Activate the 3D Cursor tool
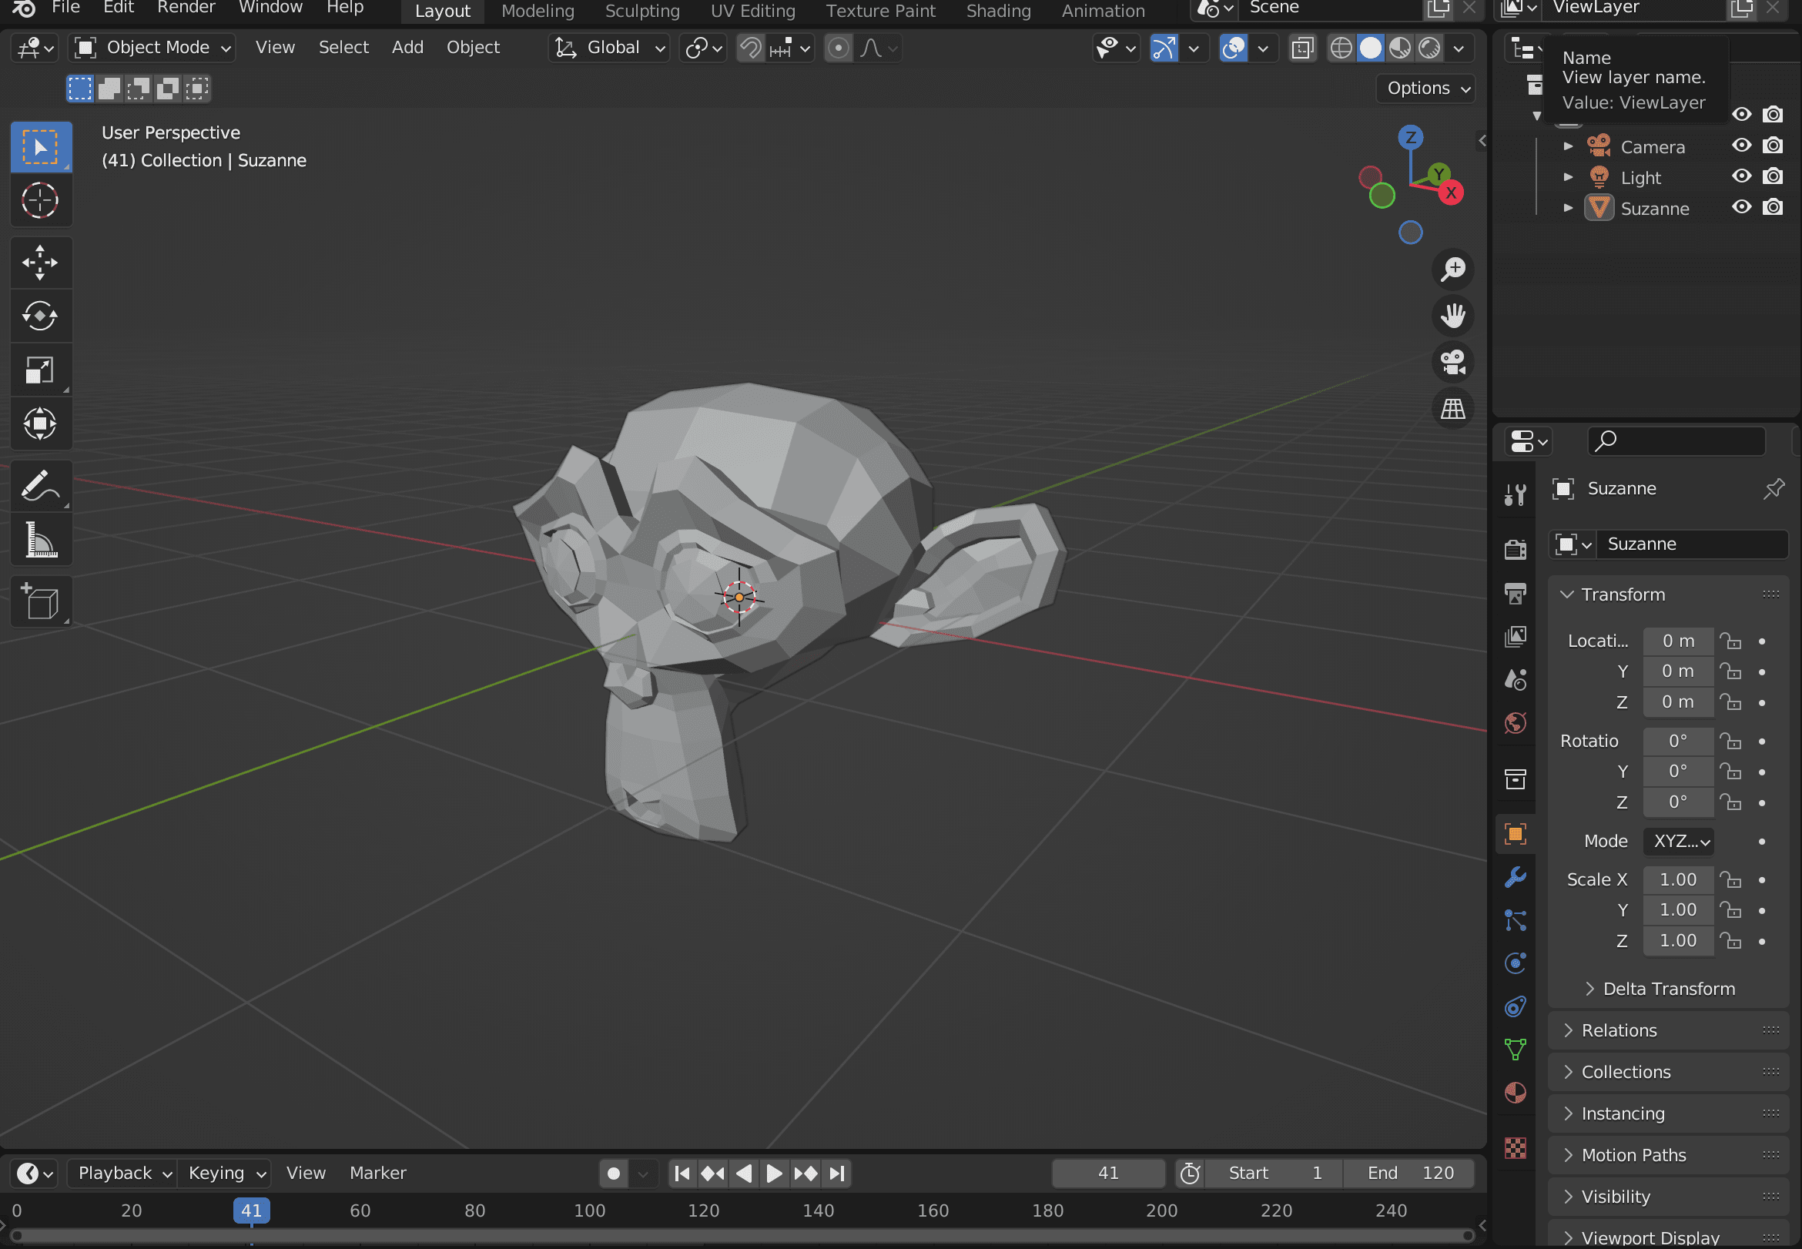The image size is (1802, 1249). (x=41, y=200)
